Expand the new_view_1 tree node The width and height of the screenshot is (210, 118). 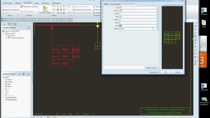(x=4, y=33)
